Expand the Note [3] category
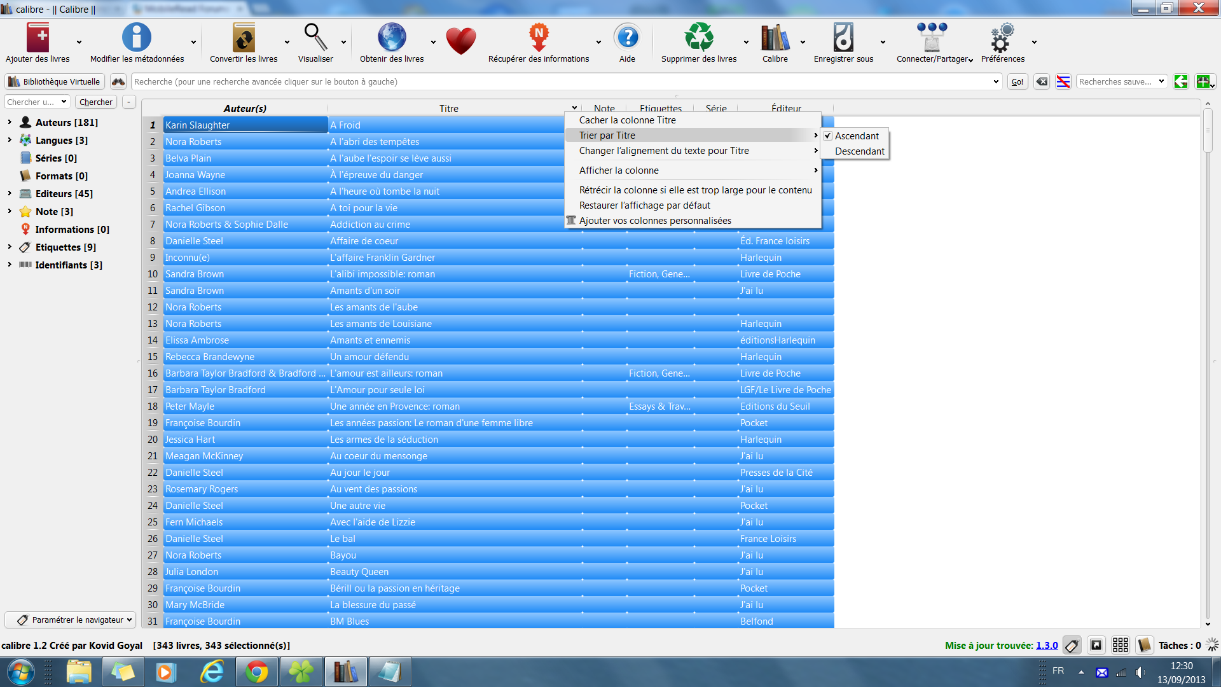 coord(10,211)
